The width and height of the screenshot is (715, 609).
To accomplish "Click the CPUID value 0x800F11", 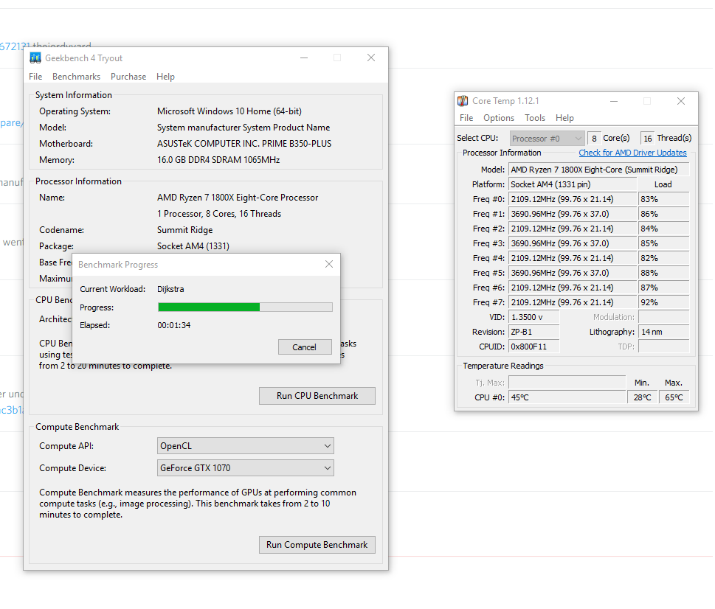I will tap(533, 347).
